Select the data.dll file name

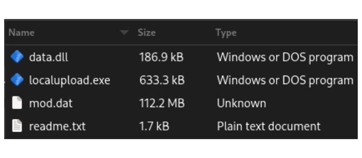[x=49, y=57]
